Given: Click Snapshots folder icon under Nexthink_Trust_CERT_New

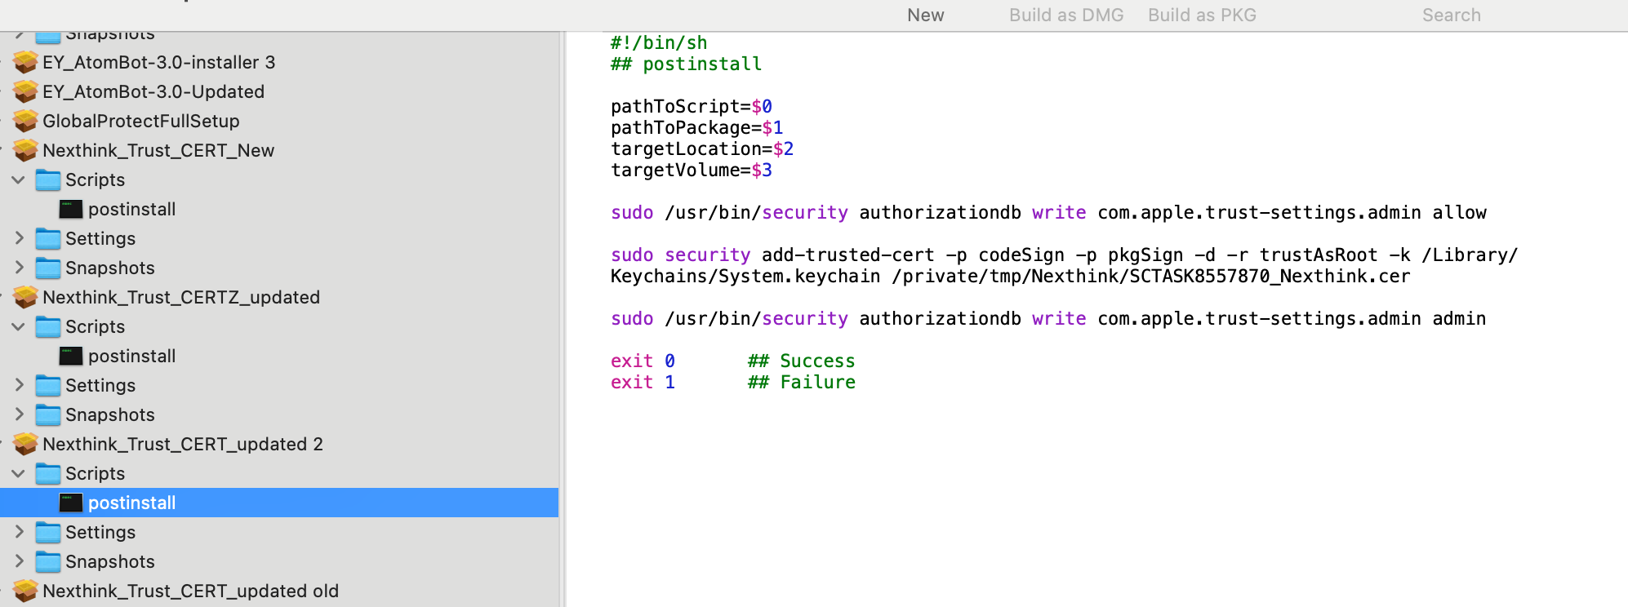Looking at the screenshot, I should click(48, 268).
